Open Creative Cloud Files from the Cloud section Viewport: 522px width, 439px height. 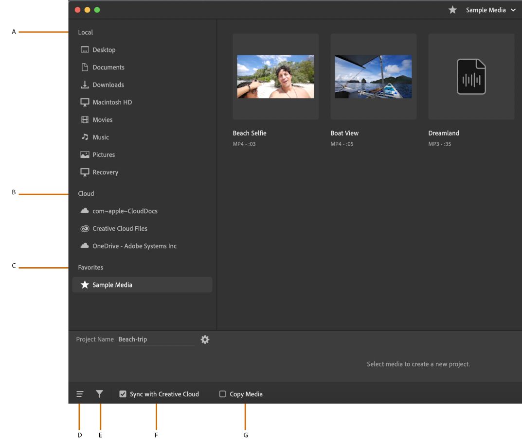click(x=119, y=228)
